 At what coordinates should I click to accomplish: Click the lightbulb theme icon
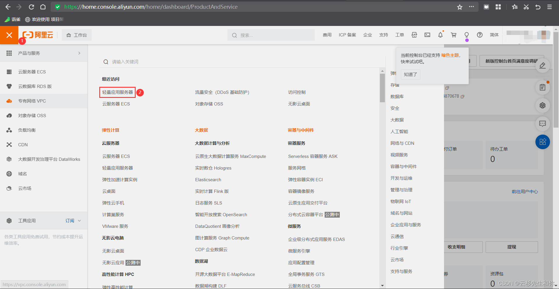[x=467, y=35]
